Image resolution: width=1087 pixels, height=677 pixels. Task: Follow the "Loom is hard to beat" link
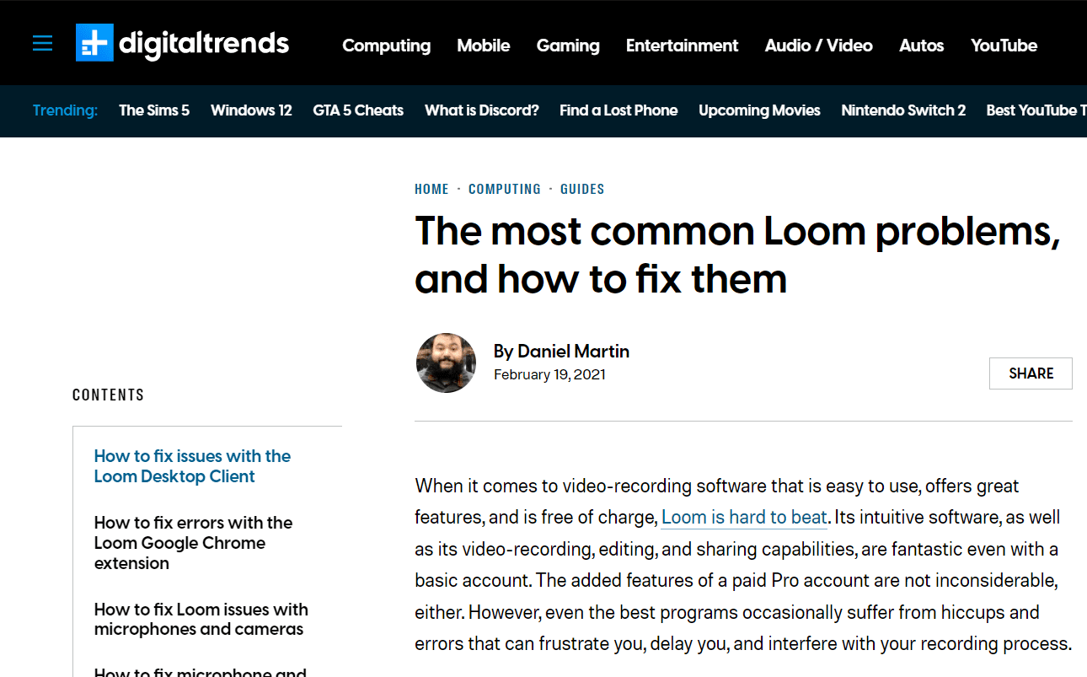744,517
